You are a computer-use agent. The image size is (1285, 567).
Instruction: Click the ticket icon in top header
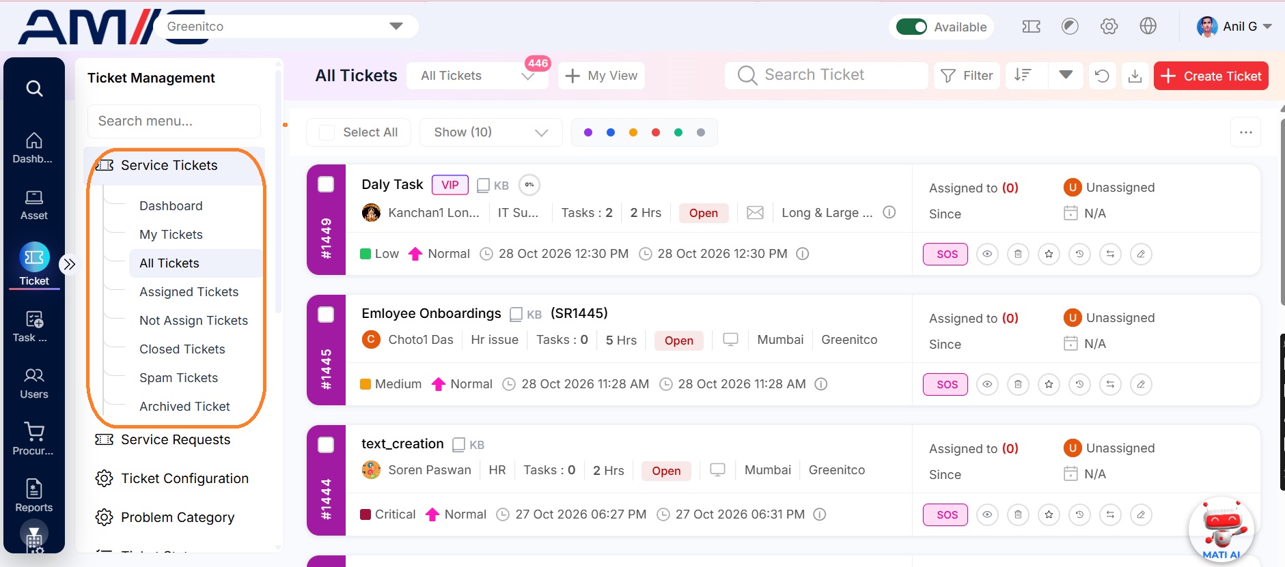tap(1031, 27)
